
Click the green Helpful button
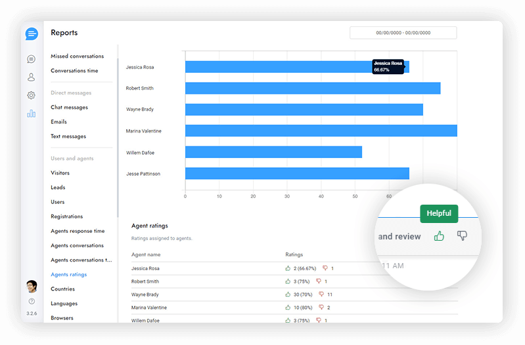(439, 214)
